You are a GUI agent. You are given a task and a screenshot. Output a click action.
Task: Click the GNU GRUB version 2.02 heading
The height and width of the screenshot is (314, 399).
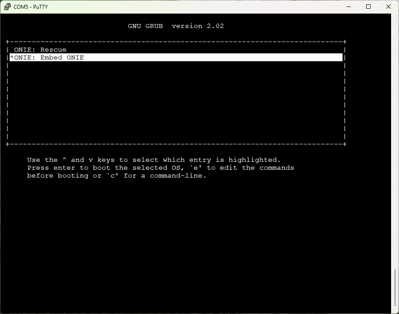[x=176, y=26]
